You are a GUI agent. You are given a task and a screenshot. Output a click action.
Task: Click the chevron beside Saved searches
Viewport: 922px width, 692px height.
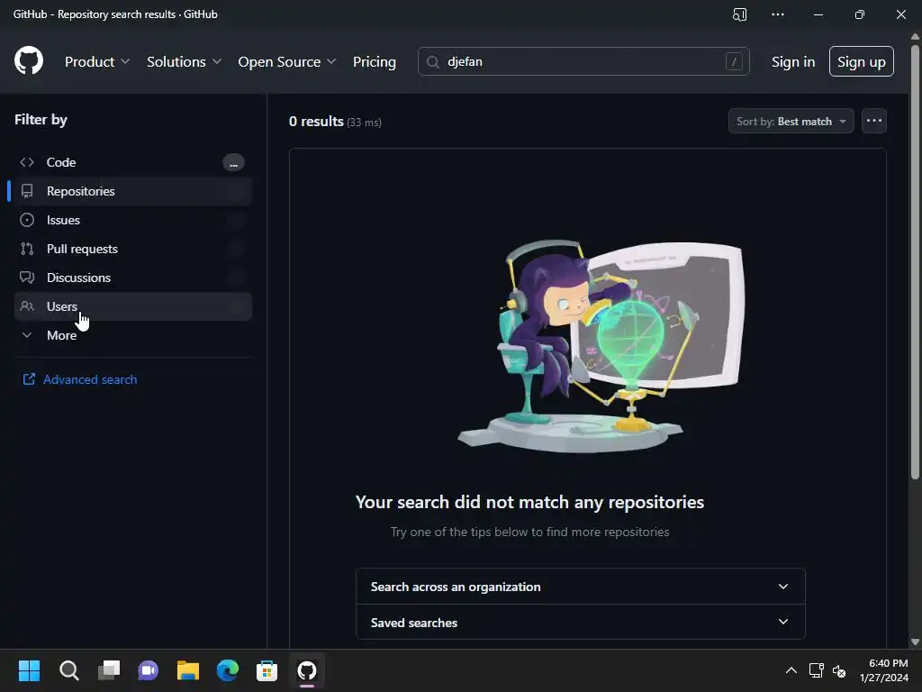pyautogui.click(x=782, y=622)
